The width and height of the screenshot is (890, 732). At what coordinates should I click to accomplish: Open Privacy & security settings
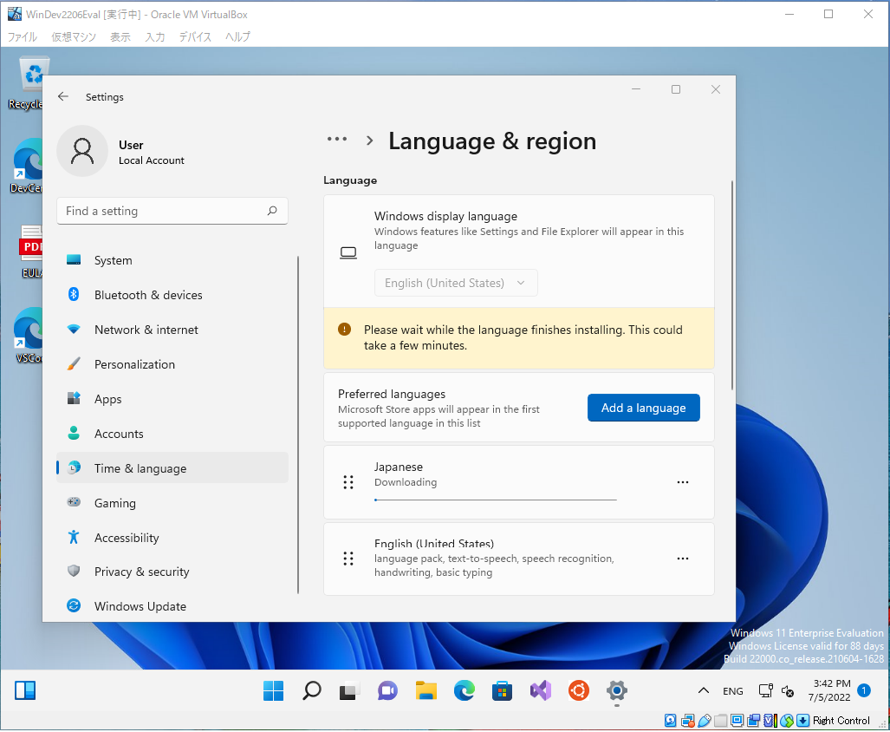[x=172, y=572]
